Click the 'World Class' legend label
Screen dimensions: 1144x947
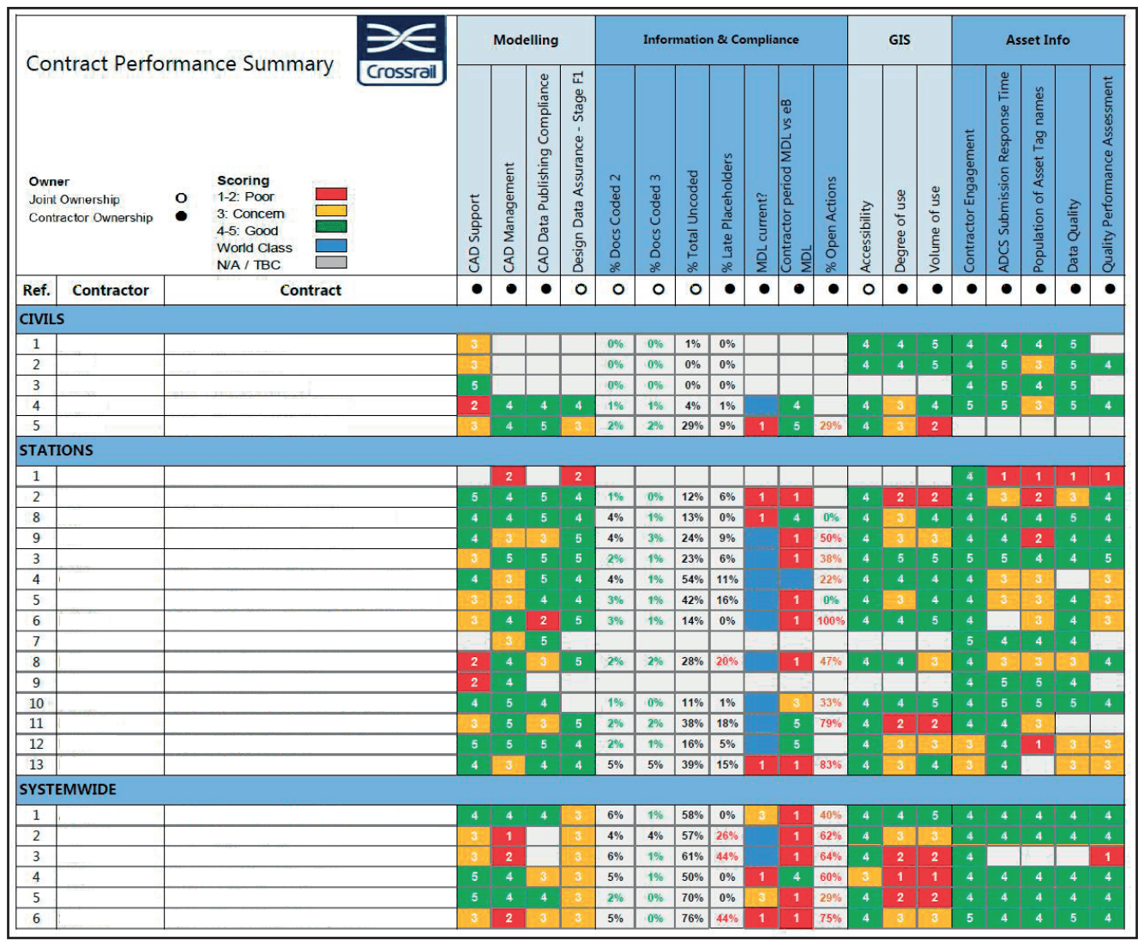(x=255, y=248)
